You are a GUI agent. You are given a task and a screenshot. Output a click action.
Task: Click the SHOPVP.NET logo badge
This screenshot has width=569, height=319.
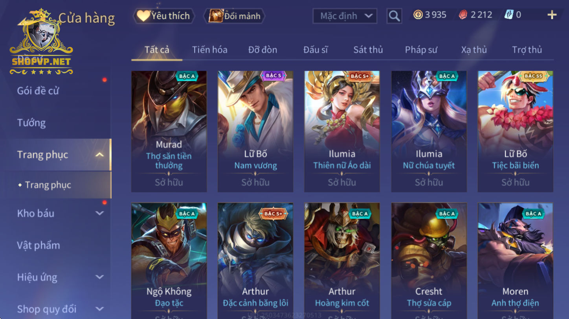pyautogui.click(x=41, y=42)
